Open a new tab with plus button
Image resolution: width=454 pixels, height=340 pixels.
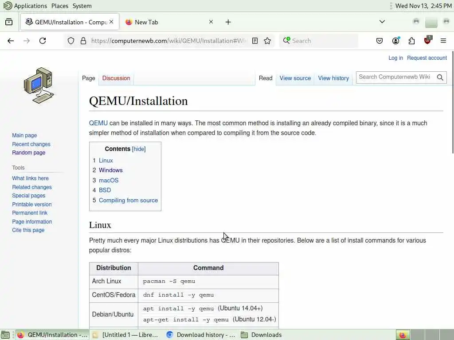228,22
